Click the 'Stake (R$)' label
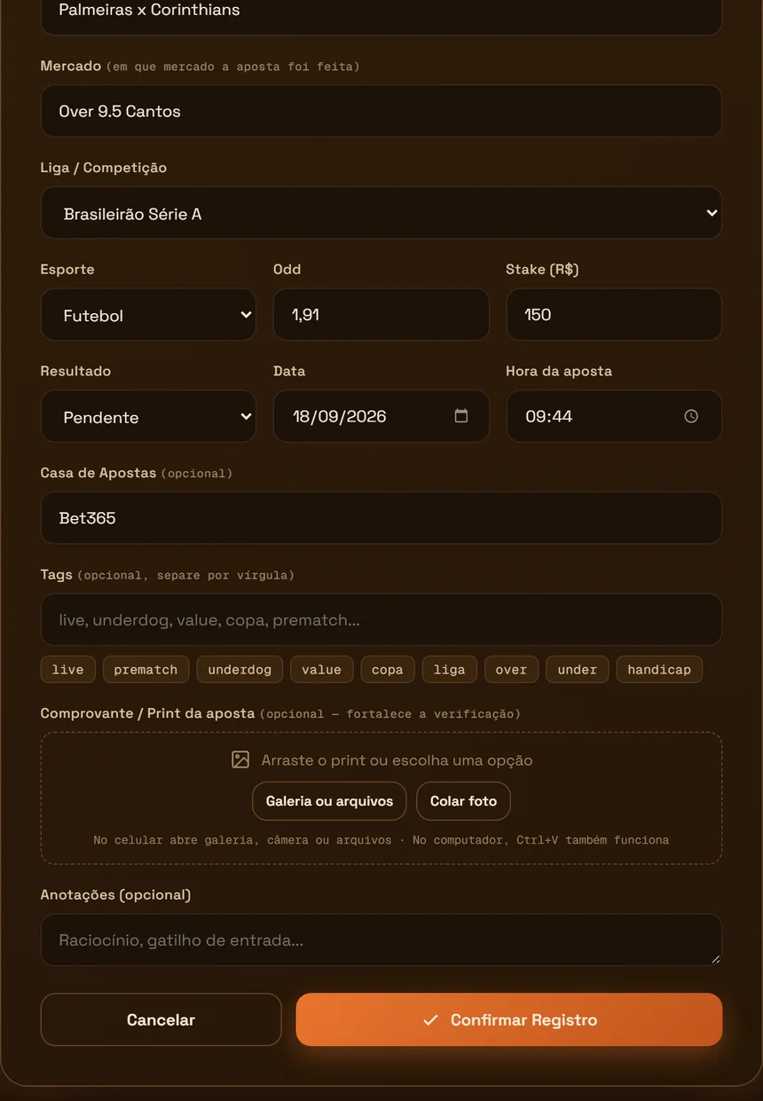The height and width of the screenshot is (1101, 763). click(x=542, y=269)
